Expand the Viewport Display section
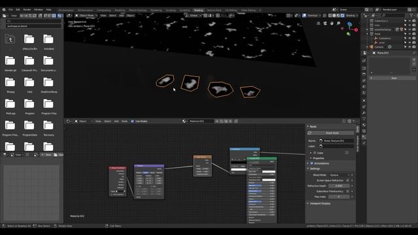The height and width of the screenshot is (235, 418). (x=308, y=203)
